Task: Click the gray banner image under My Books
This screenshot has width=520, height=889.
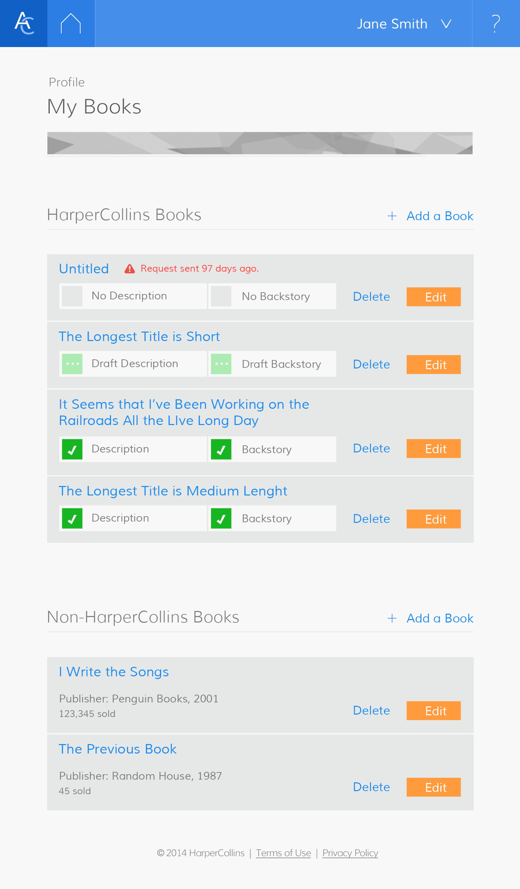Action: click(260, 143)
